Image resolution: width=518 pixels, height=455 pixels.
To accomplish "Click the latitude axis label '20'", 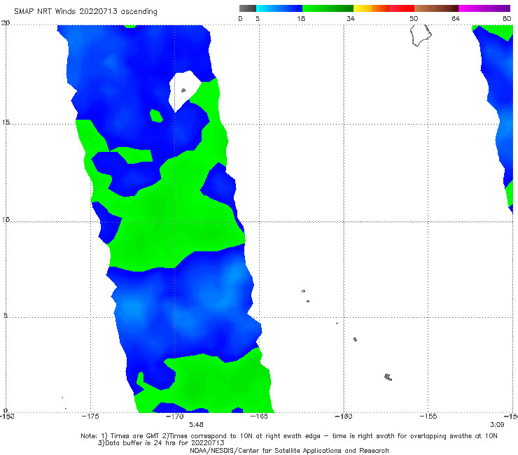I will click(x=6, y=23).
